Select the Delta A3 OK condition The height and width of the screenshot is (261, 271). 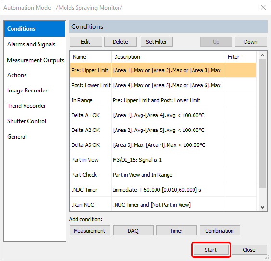point(163,145)
